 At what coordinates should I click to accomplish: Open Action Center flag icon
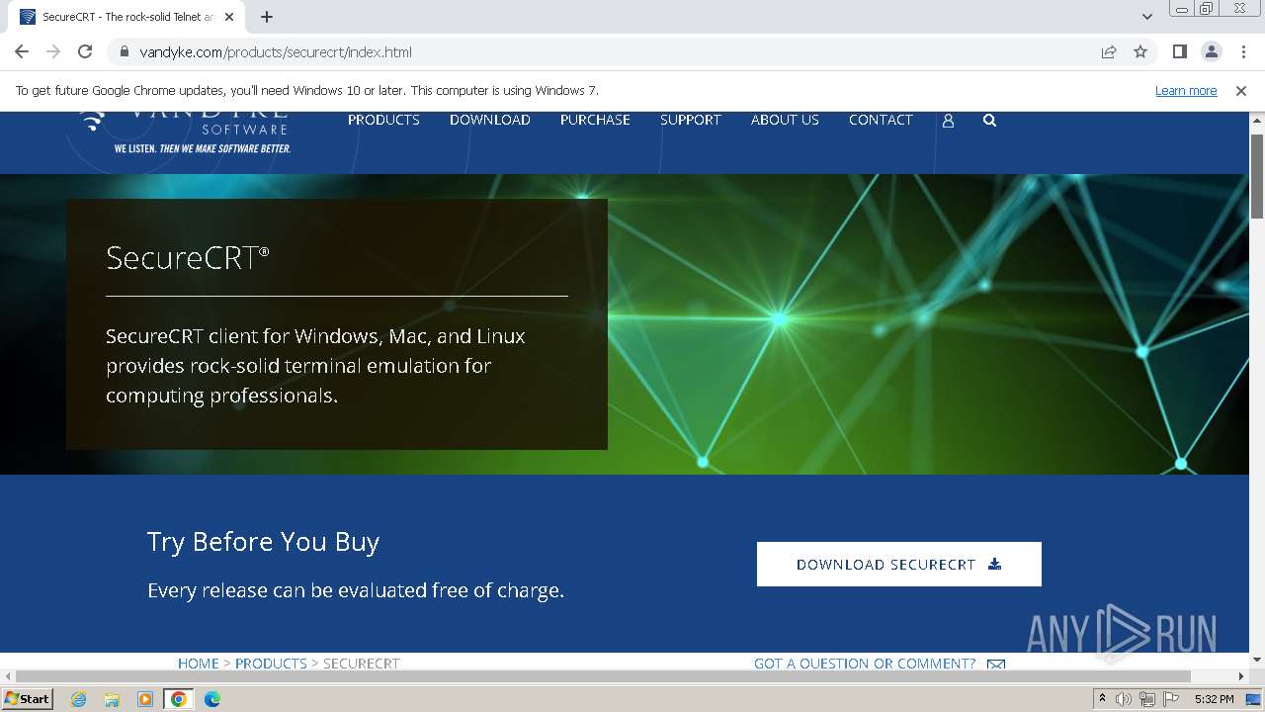click(x=1170, y=699)
